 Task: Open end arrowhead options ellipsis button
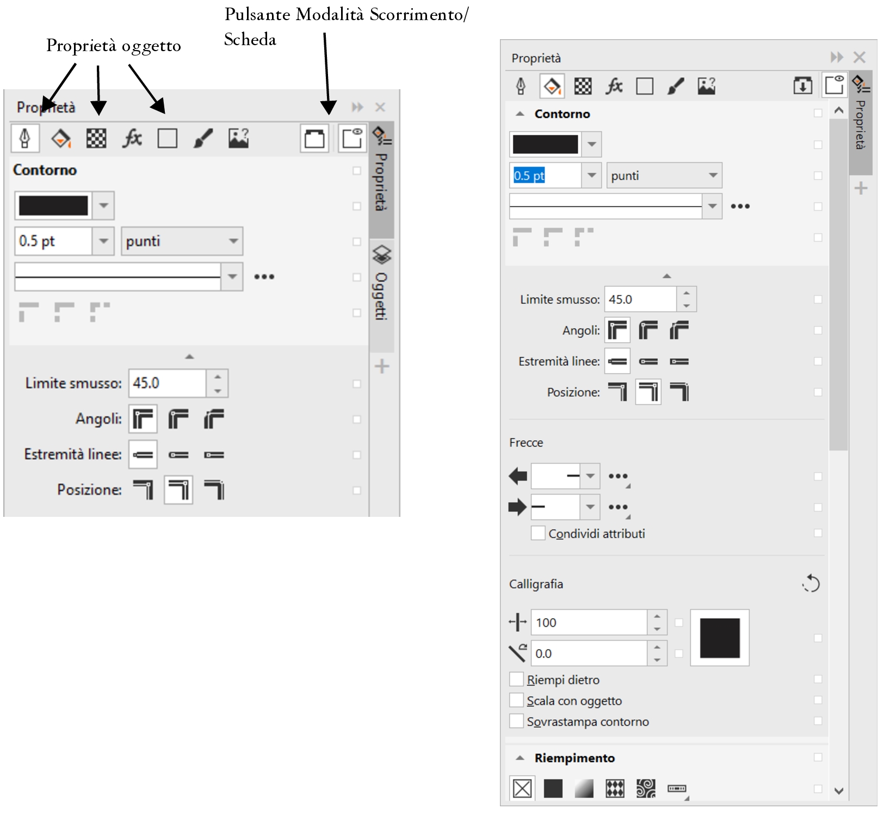click(618, 507)
